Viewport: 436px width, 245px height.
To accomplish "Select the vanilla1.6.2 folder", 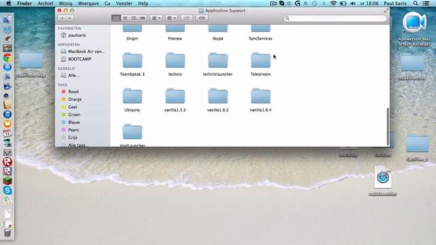I will coord(218,100).
